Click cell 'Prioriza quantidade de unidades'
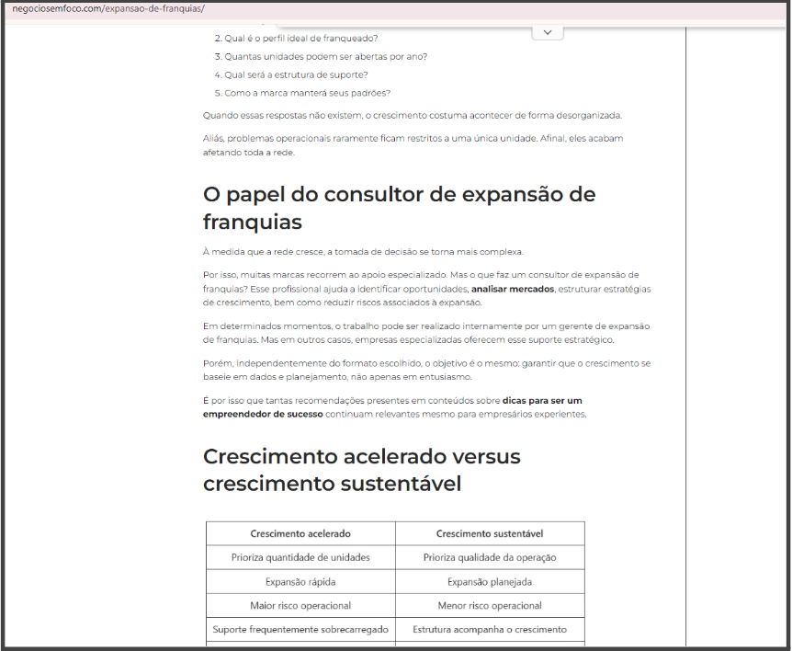The width and height of the screenshot is (792, 651). tap(300, 557)
